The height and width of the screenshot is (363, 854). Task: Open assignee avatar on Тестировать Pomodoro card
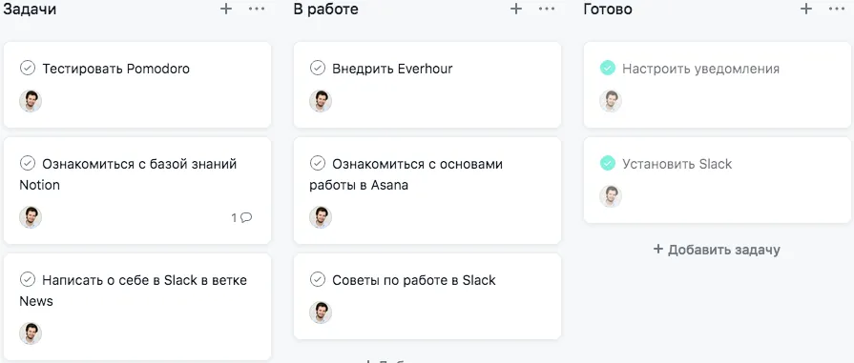click(x=31, y=101)
